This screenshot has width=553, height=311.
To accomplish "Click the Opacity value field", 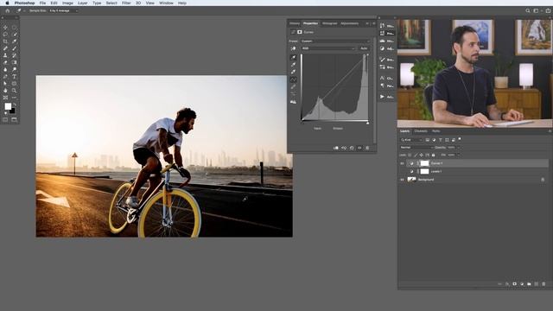I will [451, 148].
